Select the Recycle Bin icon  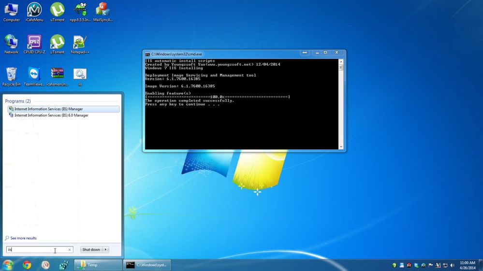[x=12, y=77]
